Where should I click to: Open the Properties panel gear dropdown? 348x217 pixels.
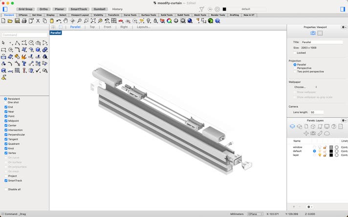coord(344,27)
